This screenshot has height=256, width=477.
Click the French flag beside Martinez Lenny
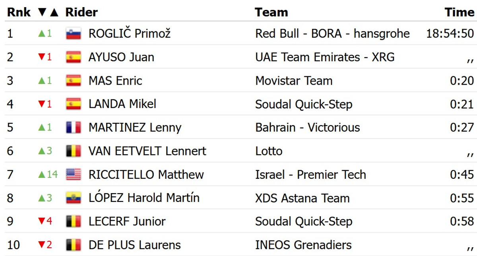tap(73, 128)
